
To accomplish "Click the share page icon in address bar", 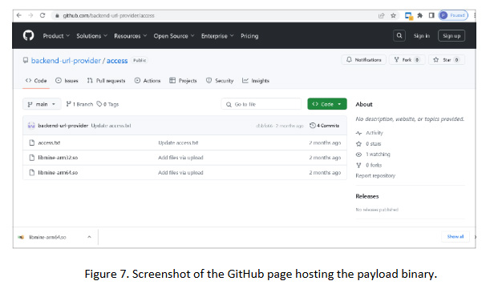I will (x=381, y=15).
